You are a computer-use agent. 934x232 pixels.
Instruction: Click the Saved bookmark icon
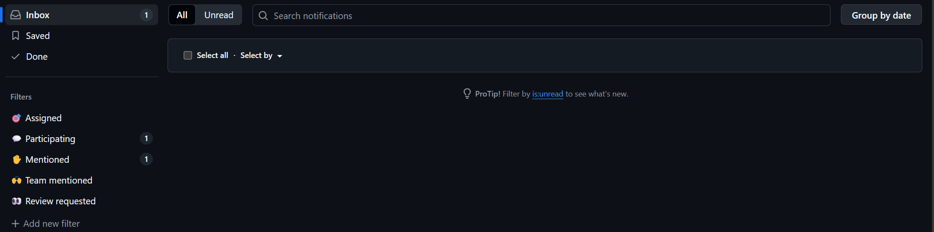click(16, 36)
